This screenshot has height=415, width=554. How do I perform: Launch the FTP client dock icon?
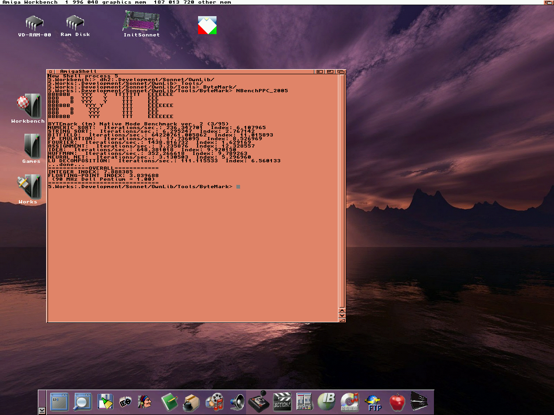(373, 402)
